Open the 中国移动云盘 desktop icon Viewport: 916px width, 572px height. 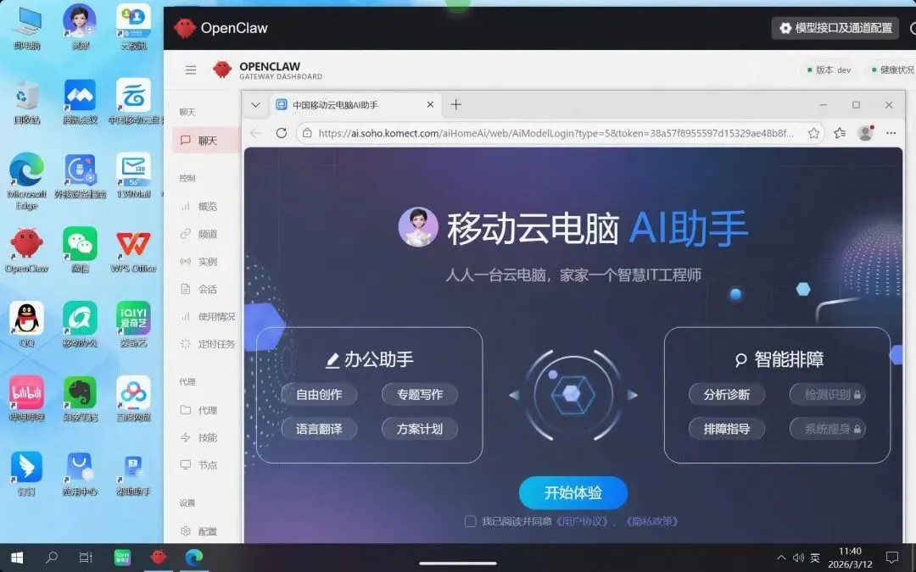(134, 101)
